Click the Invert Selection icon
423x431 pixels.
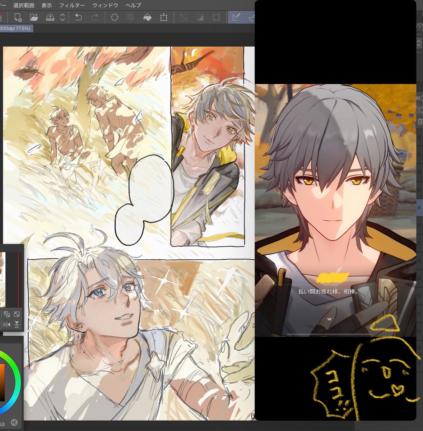(x=200, y=17)
